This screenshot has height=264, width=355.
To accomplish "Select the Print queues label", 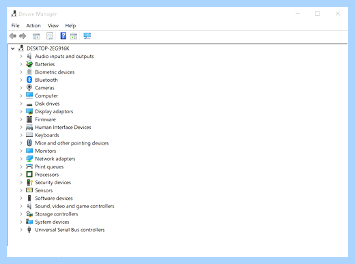I will pos(49,166).
